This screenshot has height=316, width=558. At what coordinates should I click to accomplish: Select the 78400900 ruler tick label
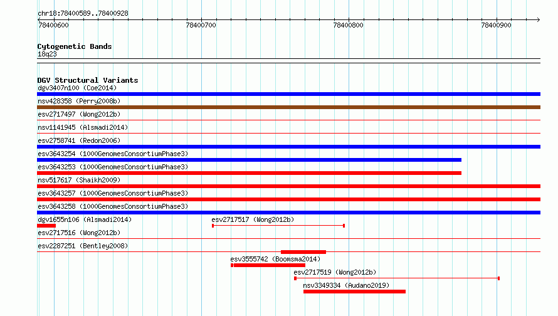[x=496, y=25]
